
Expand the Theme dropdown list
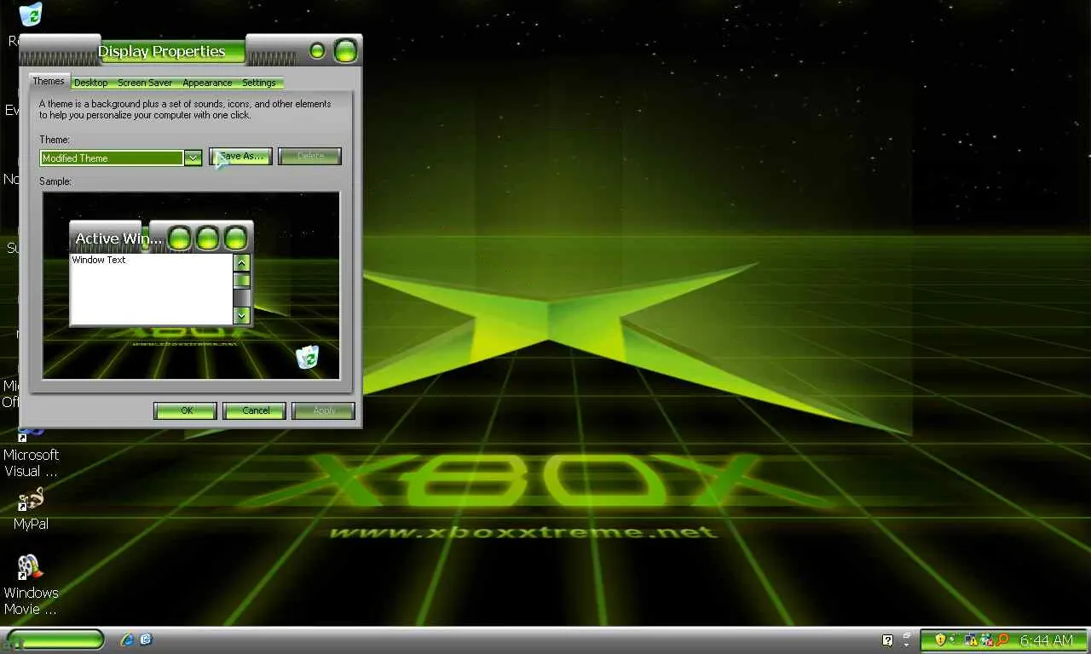coord(193,158)
